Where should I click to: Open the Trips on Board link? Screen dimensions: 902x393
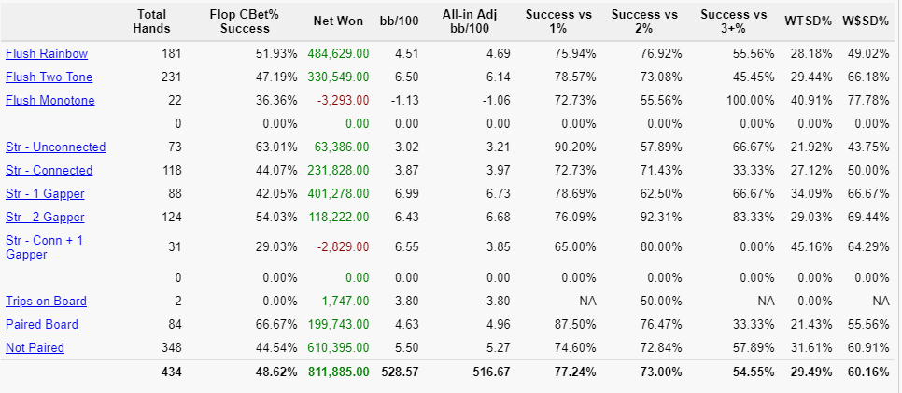click(46, 302)
